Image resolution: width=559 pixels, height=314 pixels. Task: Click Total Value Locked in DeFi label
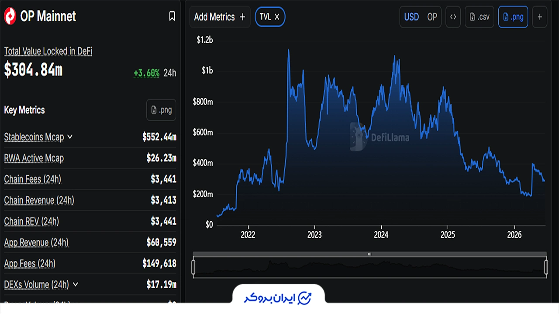(48, 51)
